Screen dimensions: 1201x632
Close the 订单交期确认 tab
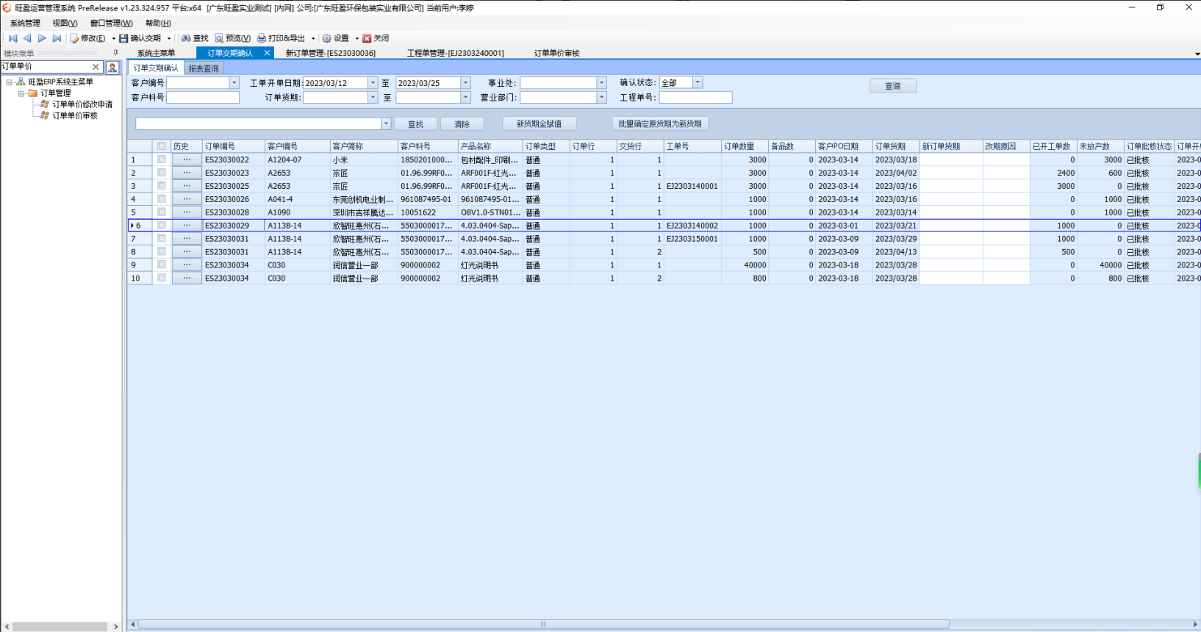pyautogui.click(x=267, y=53)
